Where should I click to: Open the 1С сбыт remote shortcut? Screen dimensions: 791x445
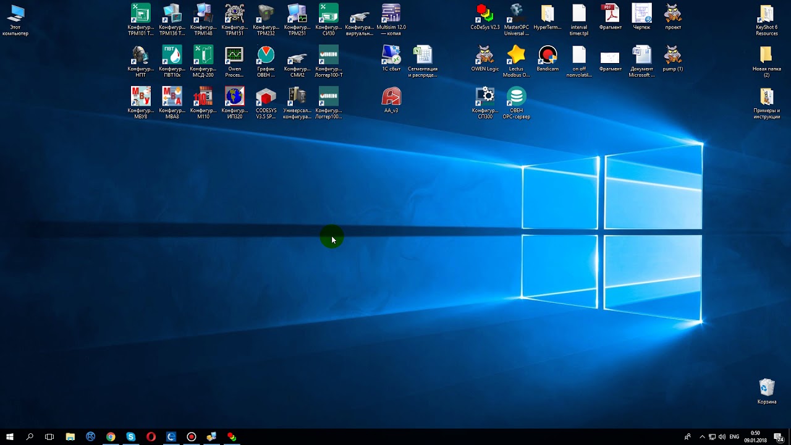coord(391,58)
